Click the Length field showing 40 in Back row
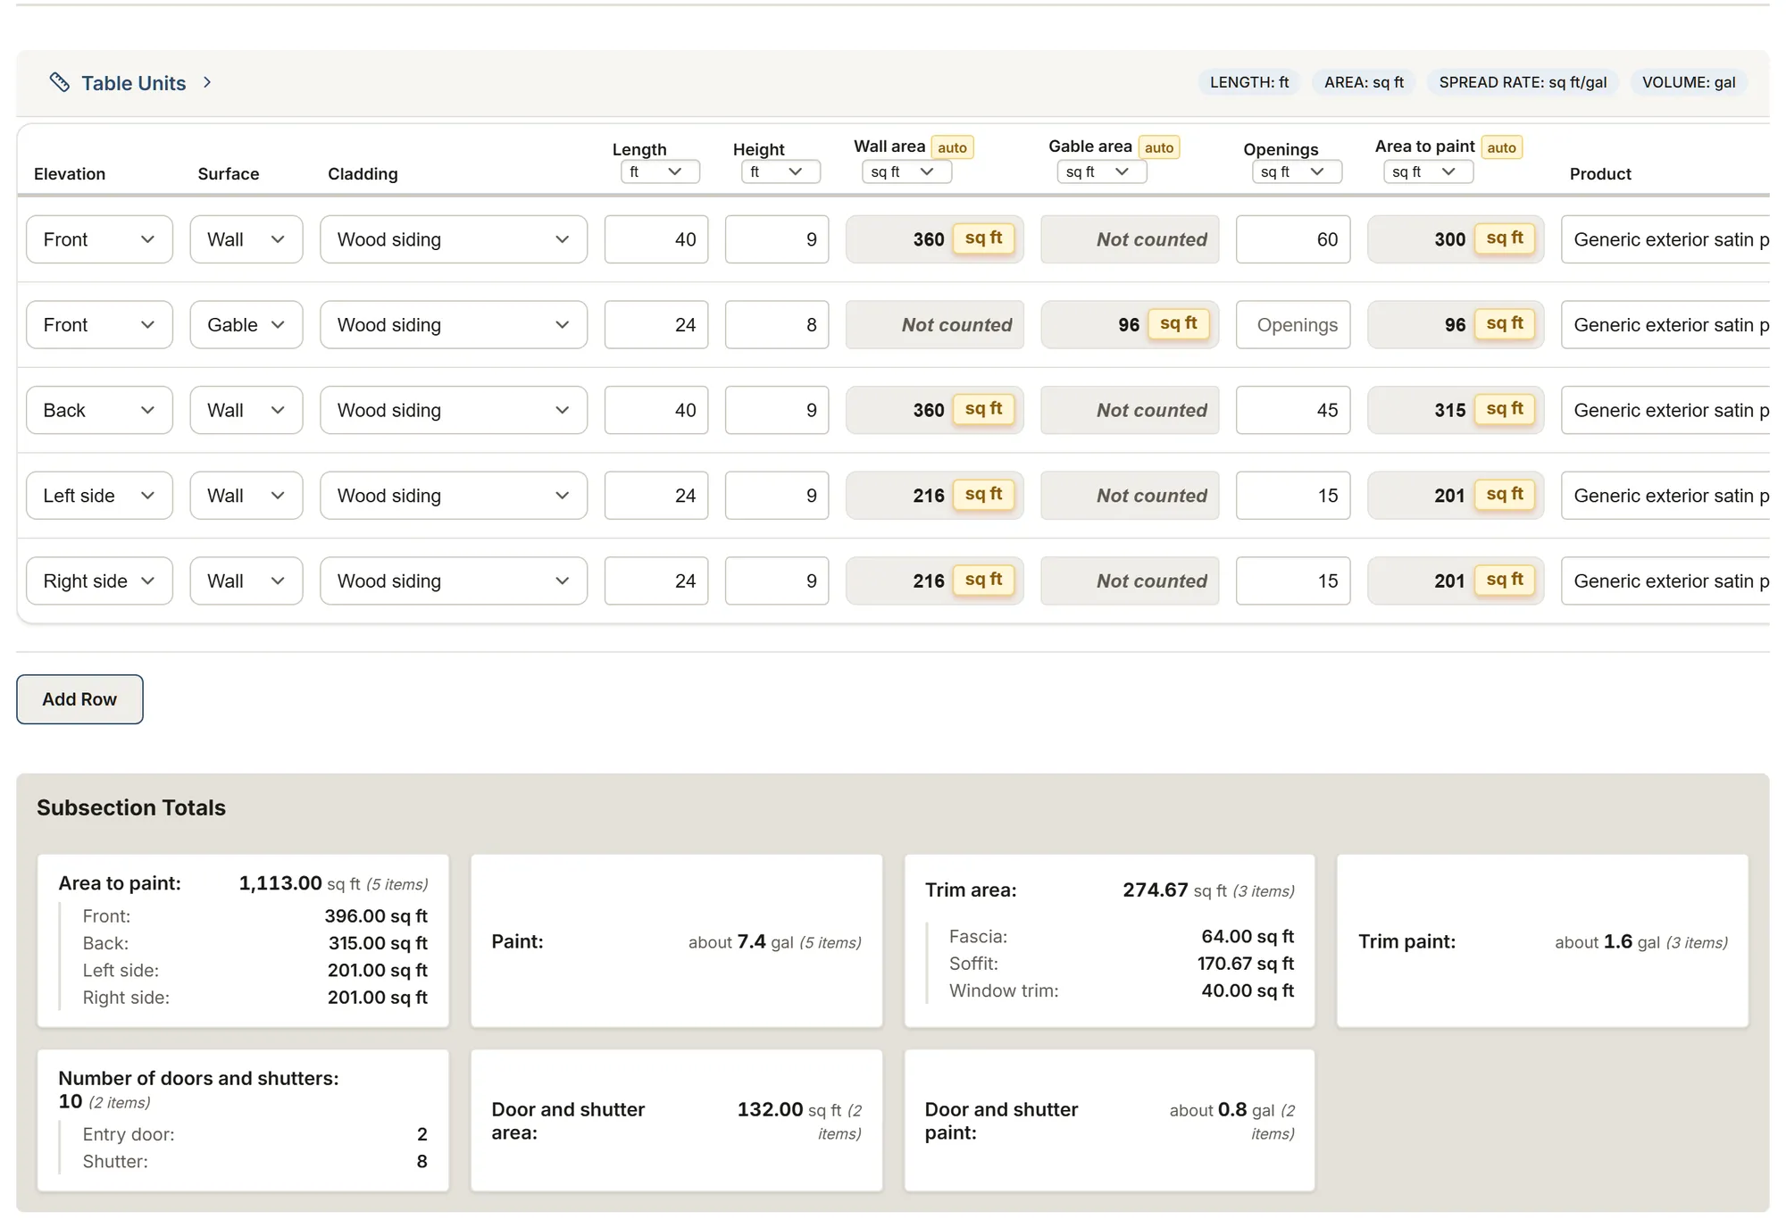 click(656, 410)
